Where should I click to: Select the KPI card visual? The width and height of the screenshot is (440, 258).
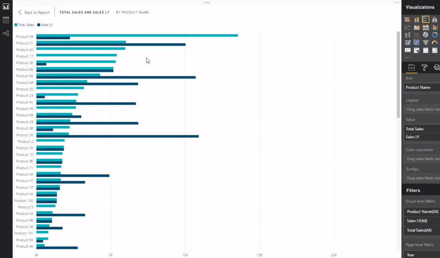click(x=407, y=50)
